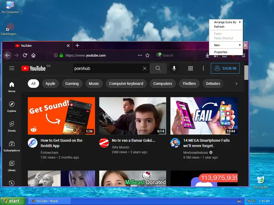Viewport: 274px width, 205px height.
Task: Select the Apple filter chip
Action: pyautogui.click(x=50, y=84)
